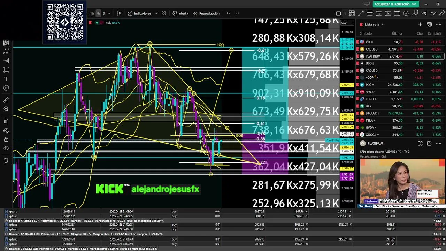
Task: Undo the last chart action
Action: (228, 13)
